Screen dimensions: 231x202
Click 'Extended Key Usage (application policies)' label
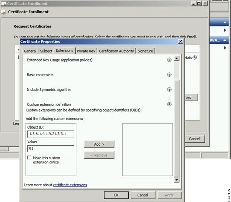pyautogui.click(x=60, y=60)
